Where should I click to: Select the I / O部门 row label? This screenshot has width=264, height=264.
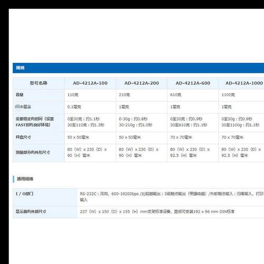pyautogui.click(x=45, y=197)
